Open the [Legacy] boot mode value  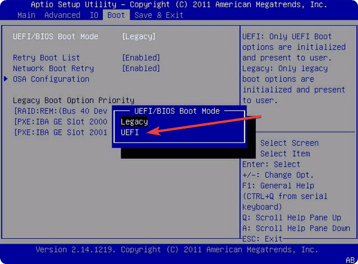coord(139,37)
